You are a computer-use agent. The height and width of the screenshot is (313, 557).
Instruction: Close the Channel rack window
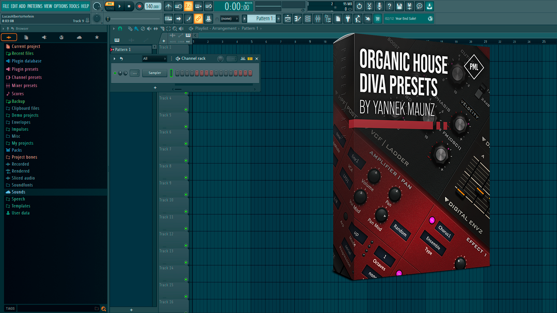click(x=256, y=59)
